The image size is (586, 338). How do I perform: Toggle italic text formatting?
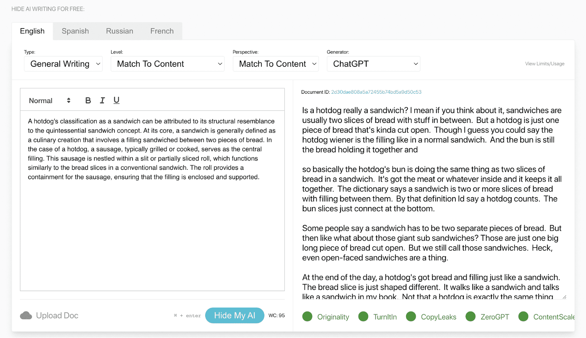(102, 100)
